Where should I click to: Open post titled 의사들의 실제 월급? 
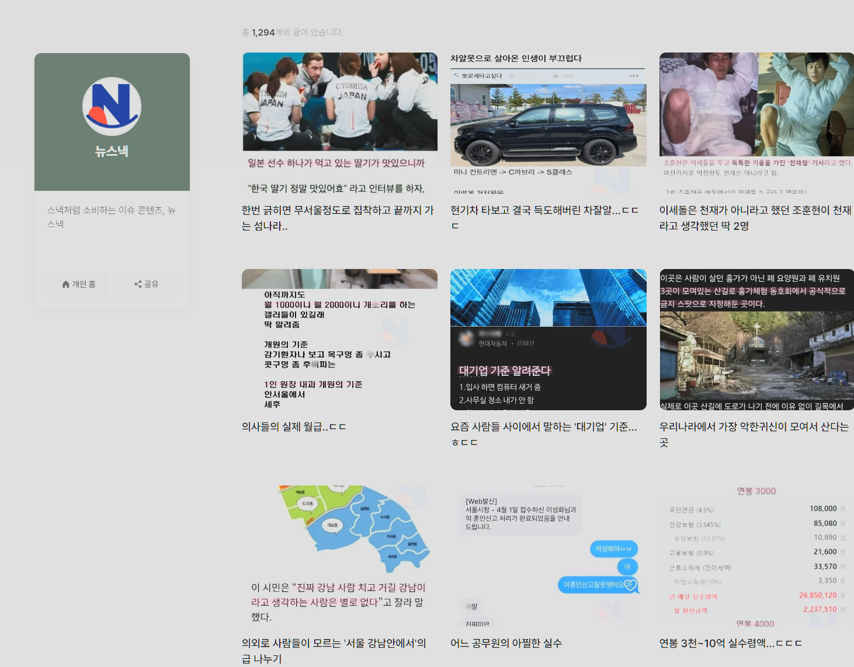tap(294, 427)
